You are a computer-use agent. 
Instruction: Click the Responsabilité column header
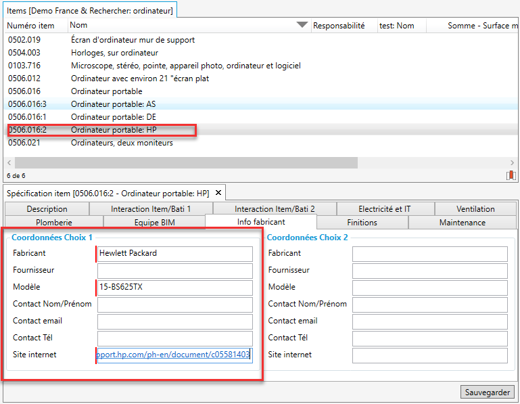pyautogui.click(x=339, y=26)
